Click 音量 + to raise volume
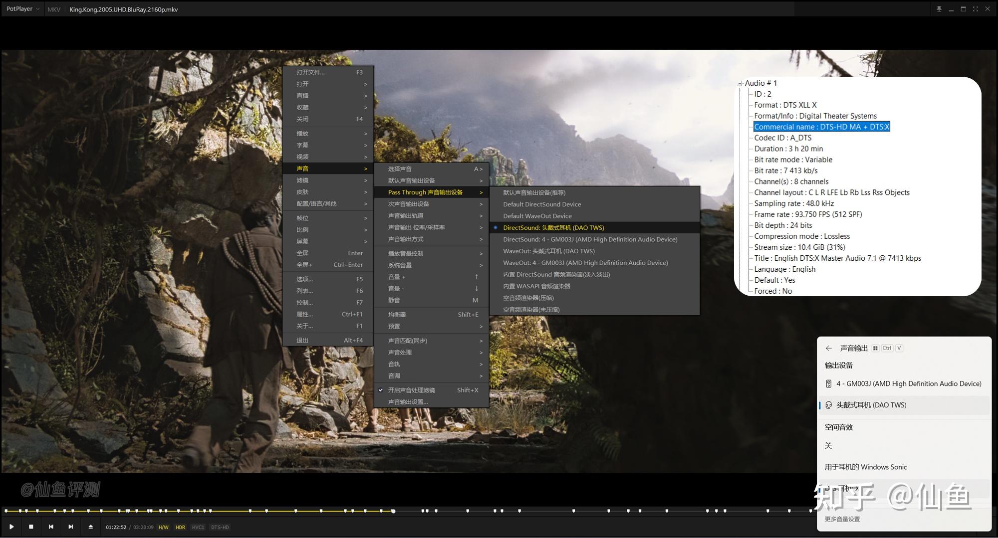Viewport: 998px width, 538px height. click(432, 277)
